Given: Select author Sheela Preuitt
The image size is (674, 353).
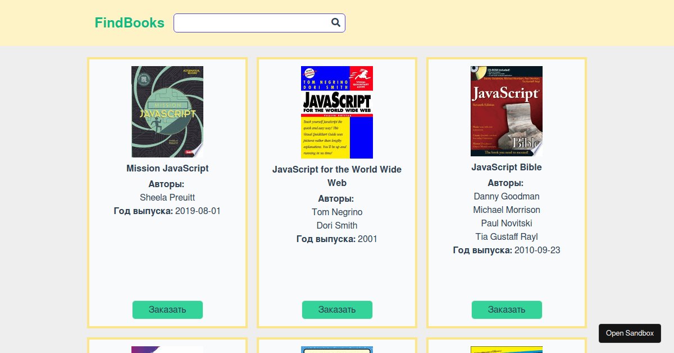Looking at the screenshot, I should [167, 197].
